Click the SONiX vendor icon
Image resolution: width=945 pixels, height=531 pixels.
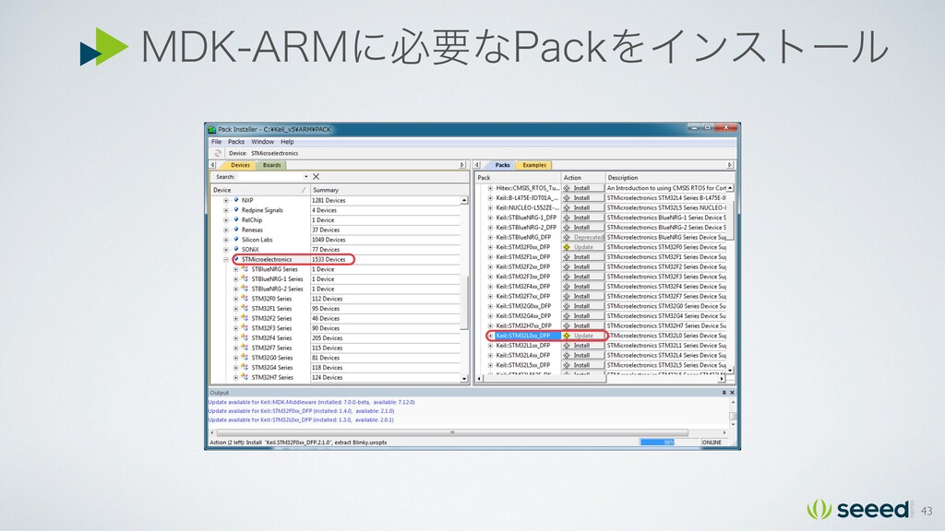click(236, 249)
